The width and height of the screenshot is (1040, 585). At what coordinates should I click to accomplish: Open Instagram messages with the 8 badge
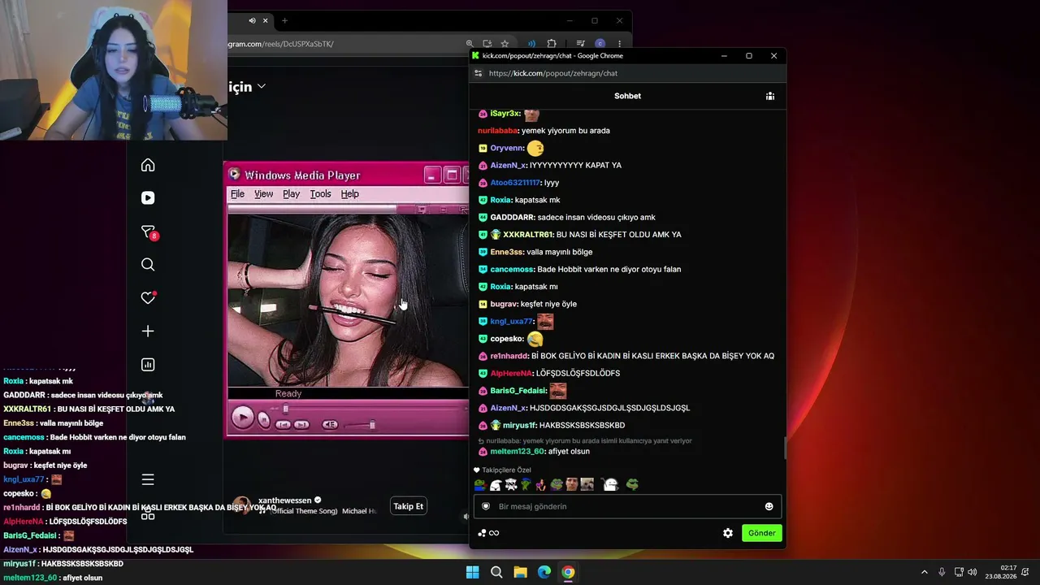click(148, 232)
